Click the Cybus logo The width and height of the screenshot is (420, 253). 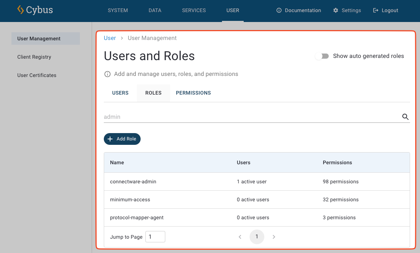point(35,10)
